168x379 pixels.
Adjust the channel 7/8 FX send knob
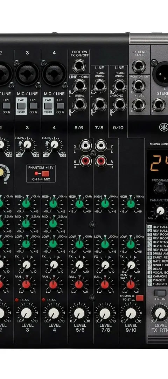click(105, 265)
